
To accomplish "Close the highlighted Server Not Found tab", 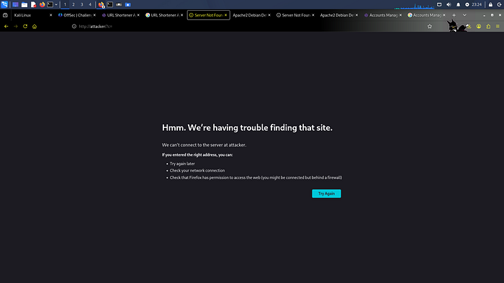I will pyautogui.click(x=225, y=15).
